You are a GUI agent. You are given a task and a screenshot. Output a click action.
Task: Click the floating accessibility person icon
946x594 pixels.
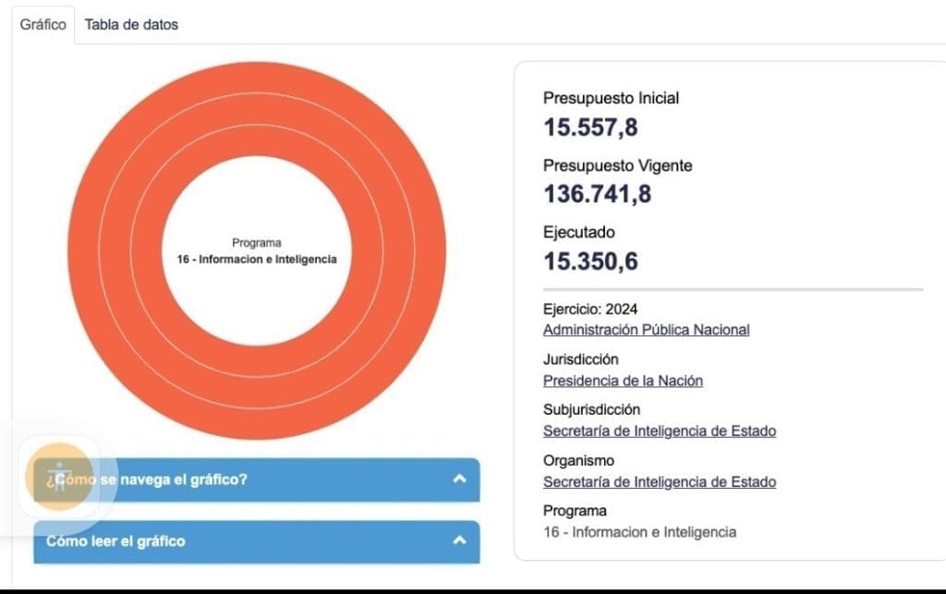[x=59, y=477]
